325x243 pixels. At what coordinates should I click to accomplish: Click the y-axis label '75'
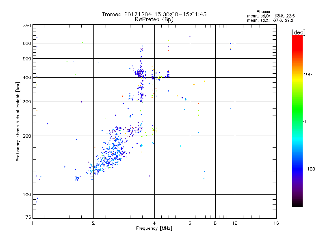[28, 217]
